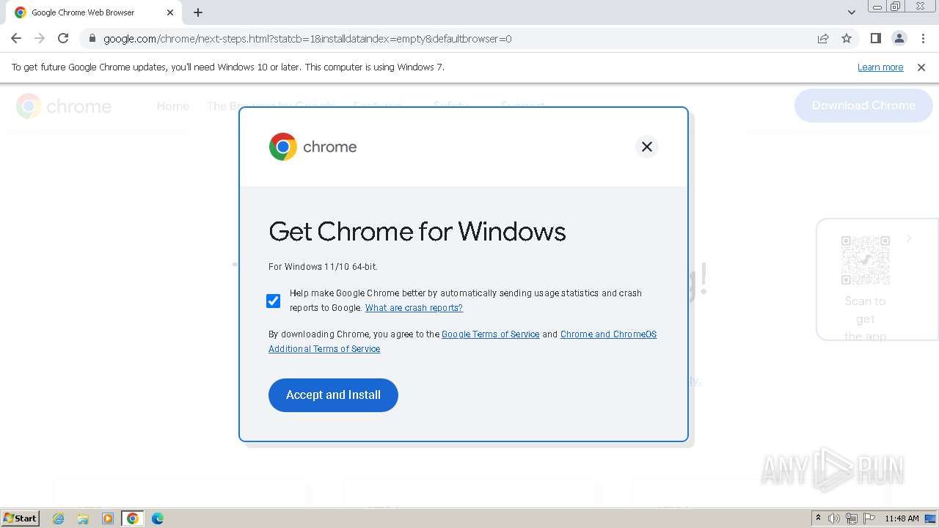Open Windows Media Player from taskbar
Image resolution: width=939 pixels, height=528 pixels.
tap(108, 518)
